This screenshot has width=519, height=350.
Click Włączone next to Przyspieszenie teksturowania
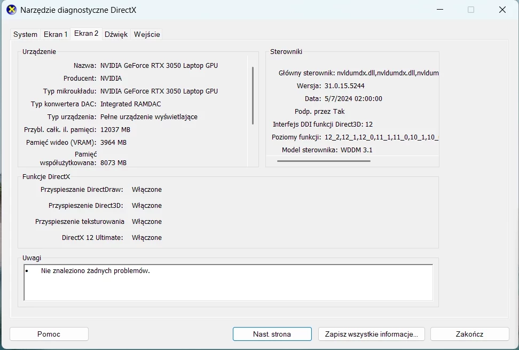147,222
